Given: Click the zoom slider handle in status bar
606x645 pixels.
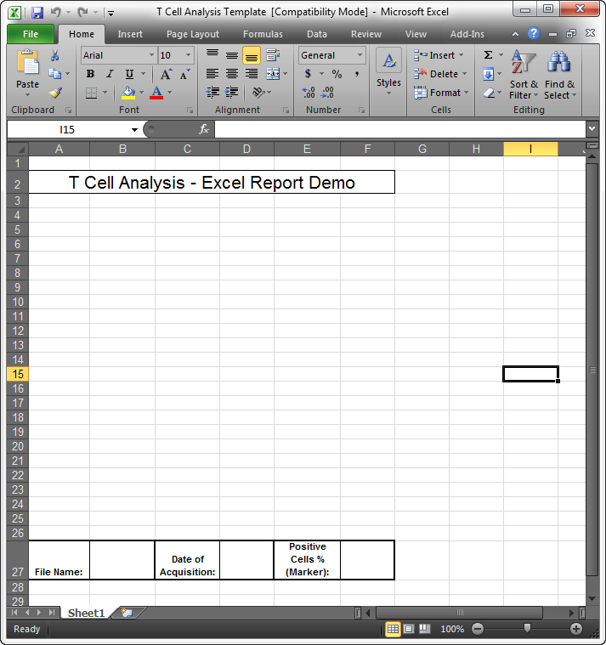Looking at the screenshot, I should click(x=528, y=629).
